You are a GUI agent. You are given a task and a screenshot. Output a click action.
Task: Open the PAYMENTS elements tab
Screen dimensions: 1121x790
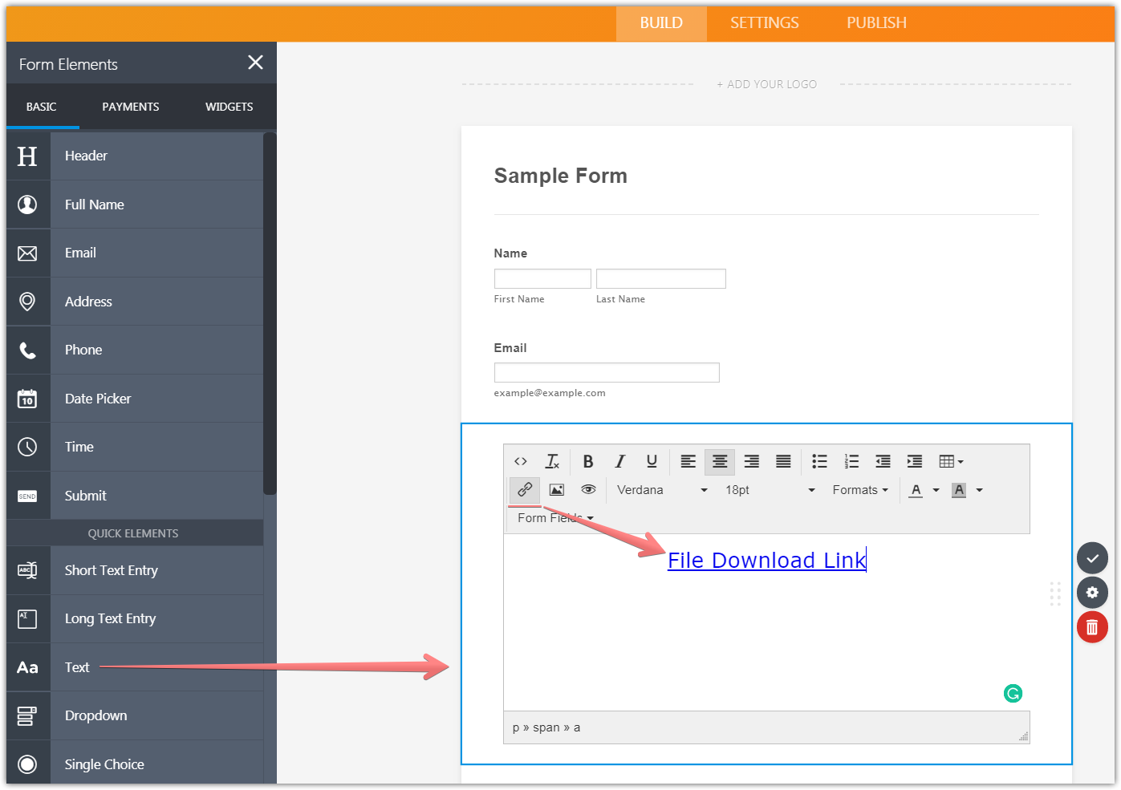pos(131,107)
